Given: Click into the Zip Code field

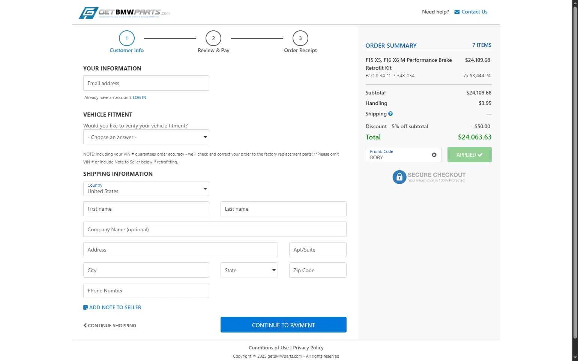Looking at the screenshot, I should (x=317, y=270).
